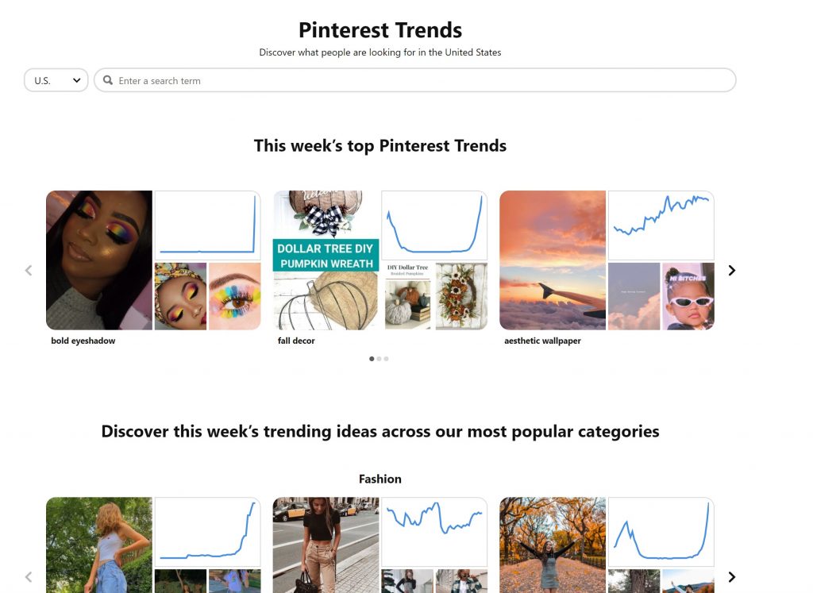Go to previous top trends slide
813x593 pixels.
tap(29, 271)
